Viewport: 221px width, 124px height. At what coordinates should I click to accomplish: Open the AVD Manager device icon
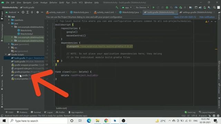coord(204,8)
